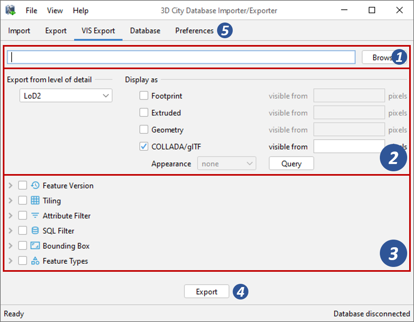Enable the Attribute Filter checkbox
414x322 pixels.
(23, 215)
